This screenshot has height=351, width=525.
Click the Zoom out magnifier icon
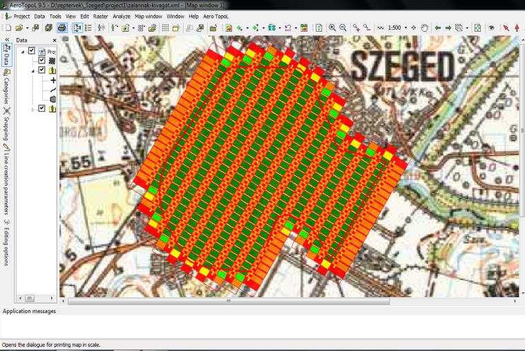(x=343, y=28)
